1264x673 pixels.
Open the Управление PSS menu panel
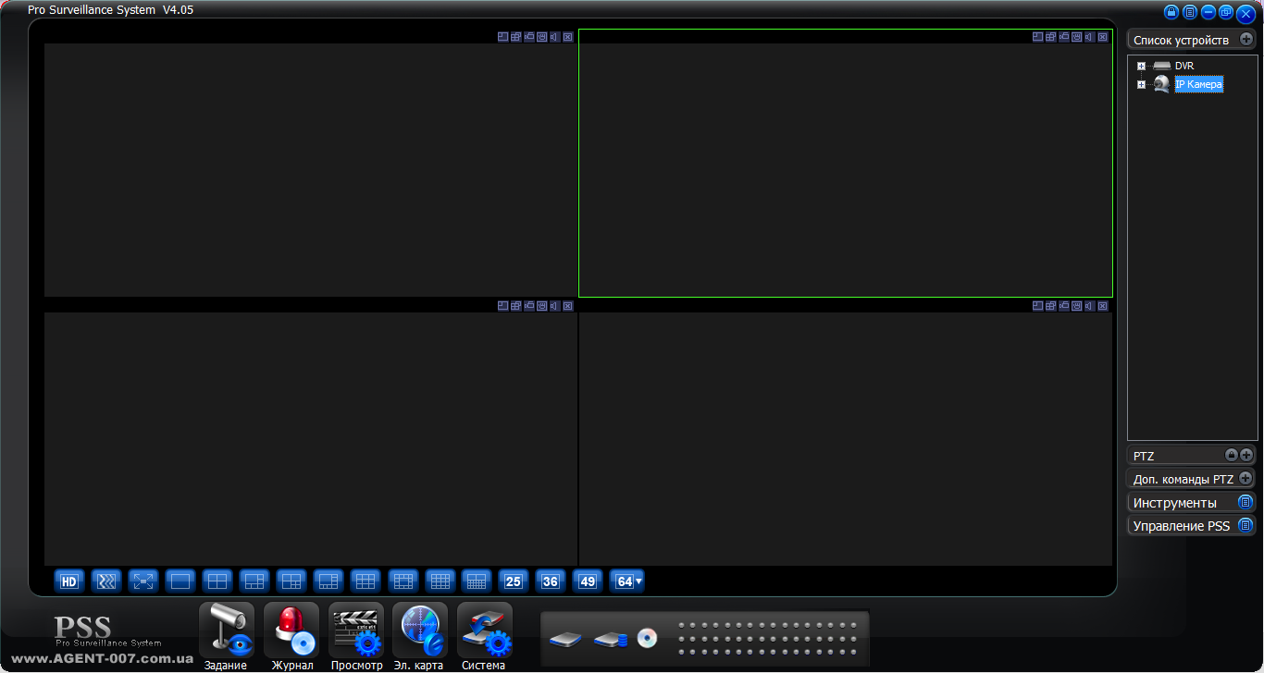pos(1245,526)
